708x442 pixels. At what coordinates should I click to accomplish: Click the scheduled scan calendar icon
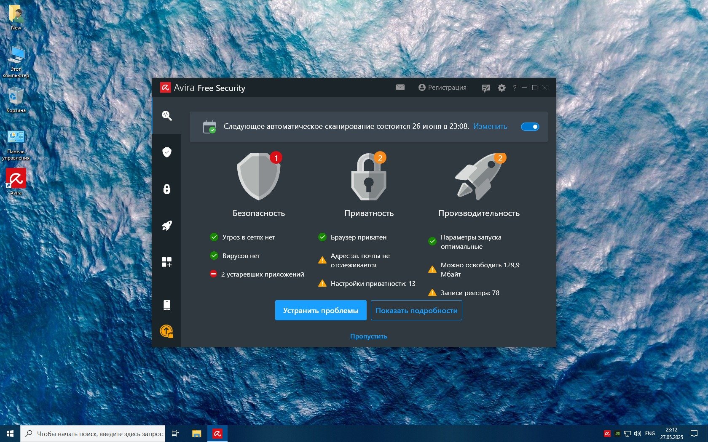[x=209, y=127]
